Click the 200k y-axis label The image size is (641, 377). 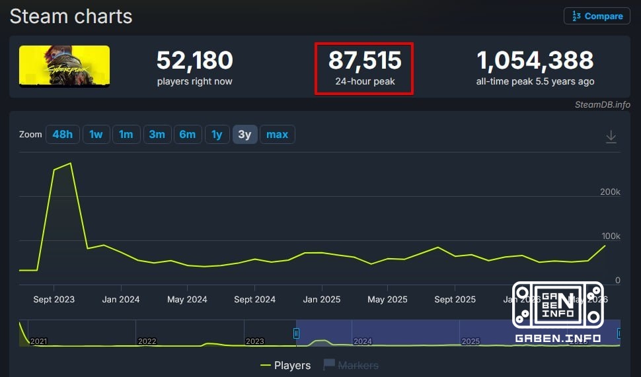pos(610,191)
